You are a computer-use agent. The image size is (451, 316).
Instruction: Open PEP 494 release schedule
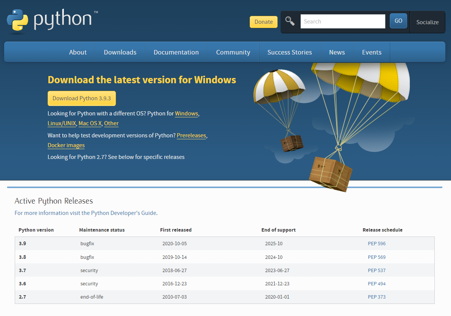click(x=377, y=283)
